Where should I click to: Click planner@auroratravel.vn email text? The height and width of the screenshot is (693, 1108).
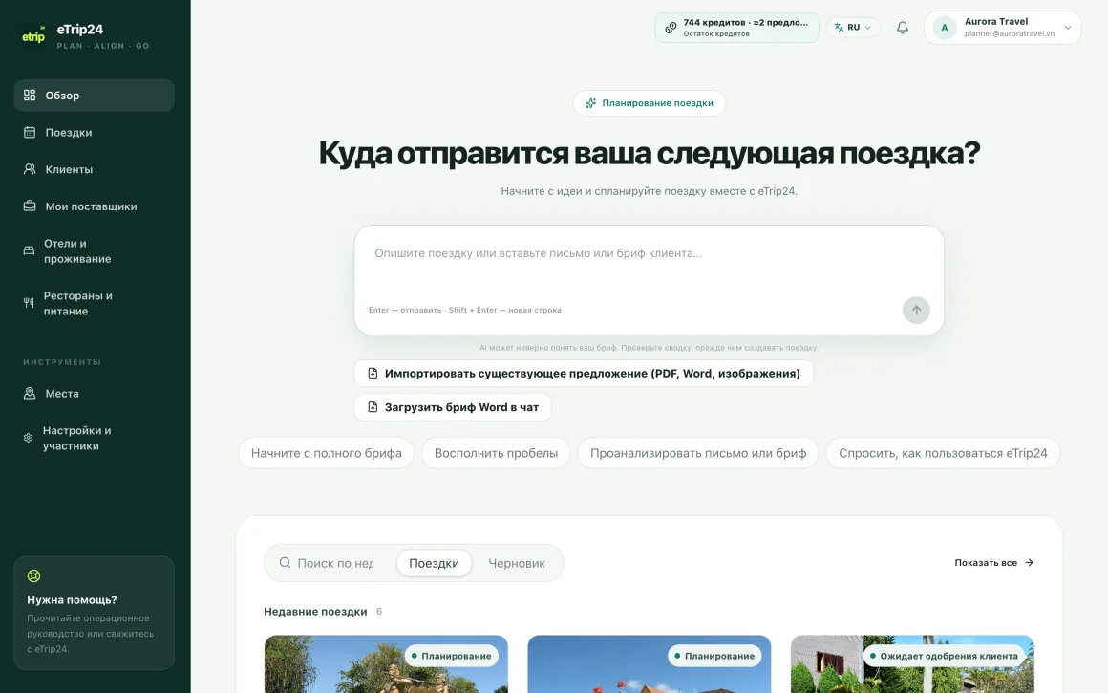coord(1009,33)
